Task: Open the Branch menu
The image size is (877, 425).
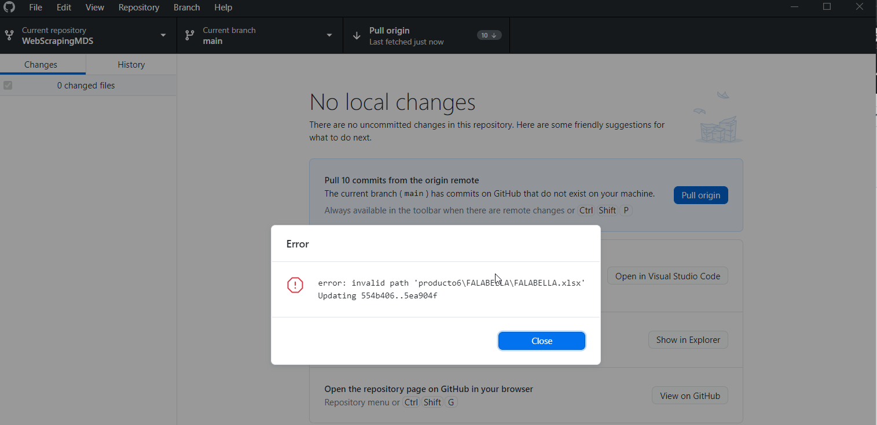Action: 186,8
